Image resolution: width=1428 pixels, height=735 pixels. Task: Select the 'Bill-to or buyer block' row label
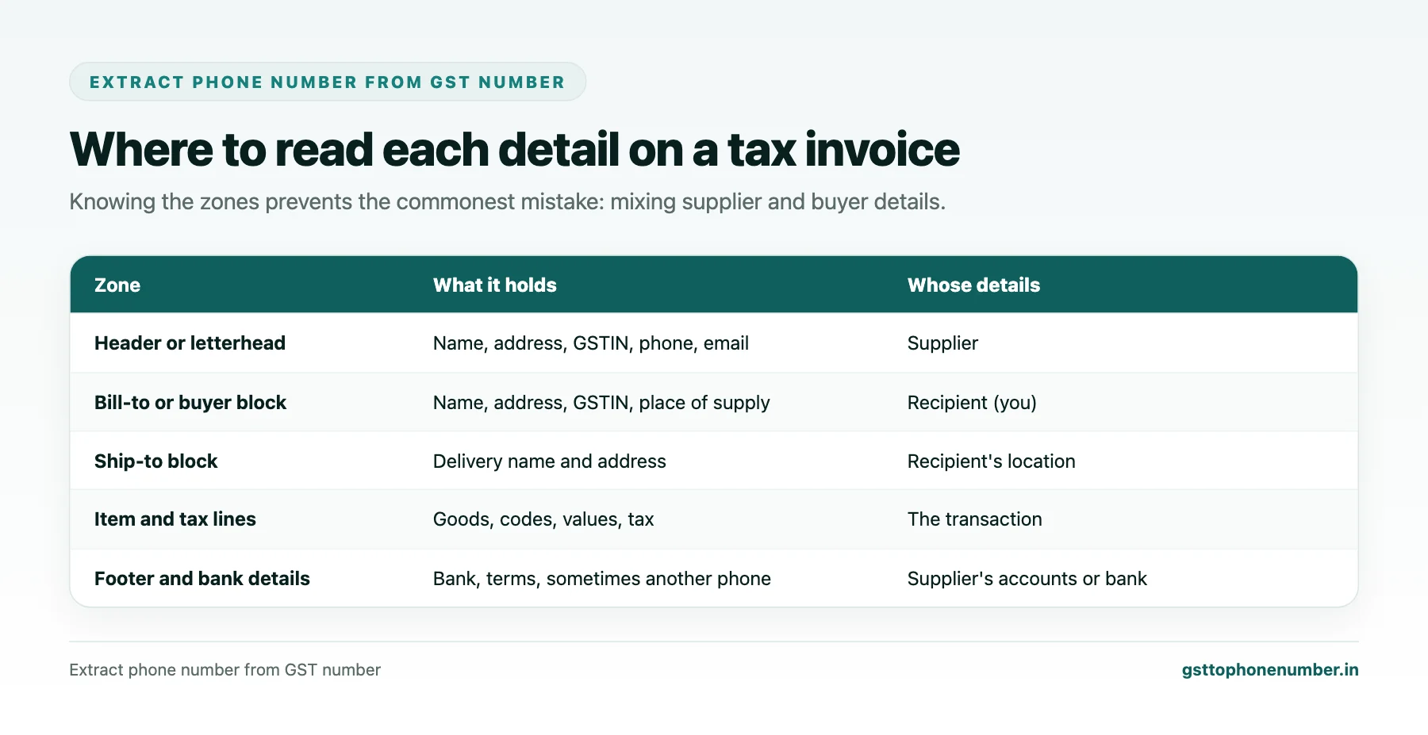click(x=190, y=403)
